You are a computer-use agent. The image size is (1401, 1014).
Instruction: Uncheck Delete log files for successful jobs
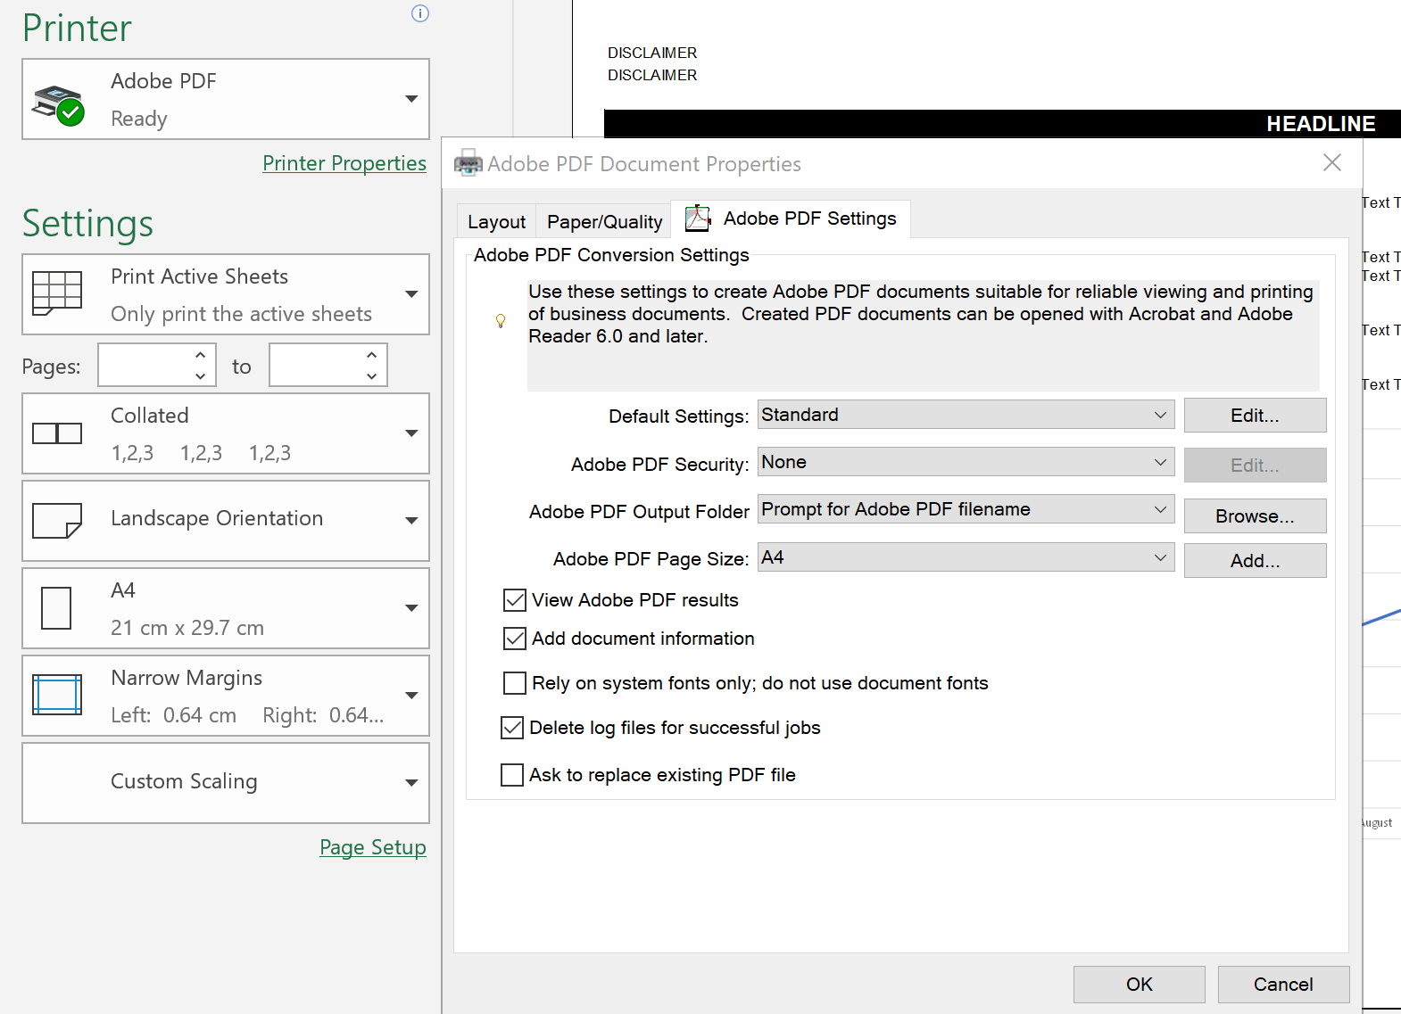(x=512, y=728)
